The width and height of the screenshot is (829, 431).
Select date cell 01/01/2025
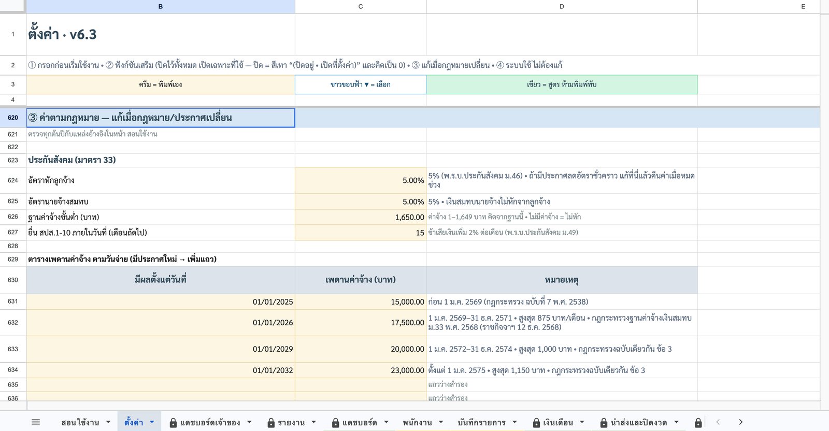pyautogui.click(x=161, y=301)
